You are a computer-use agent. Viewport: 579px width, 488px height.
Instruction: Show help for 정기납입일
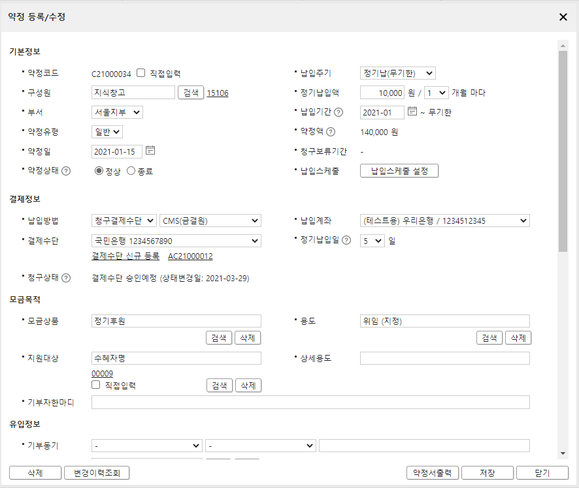(x=346, y=240)
